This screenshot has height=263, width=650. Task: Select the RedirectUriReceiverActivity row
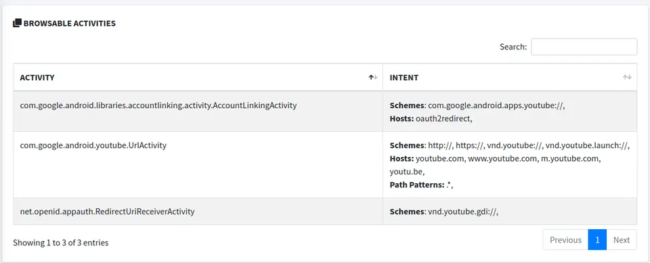pyautogui.click(x=325, y=211)
